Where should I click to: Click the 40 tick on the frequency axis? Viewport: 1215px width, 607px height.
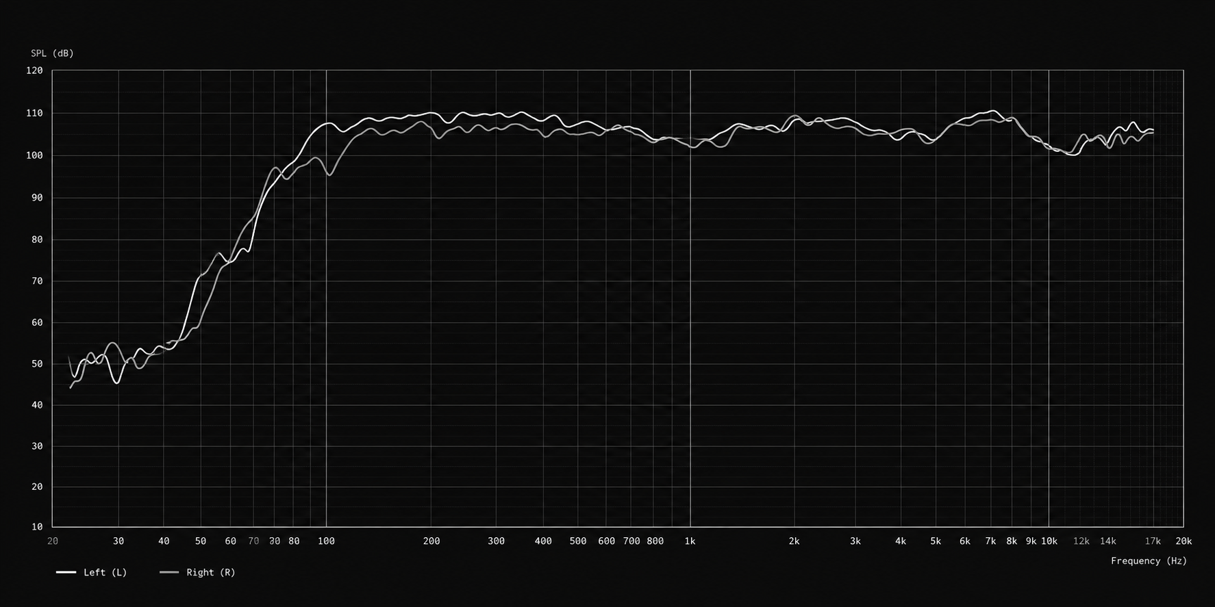coord(164,541)
